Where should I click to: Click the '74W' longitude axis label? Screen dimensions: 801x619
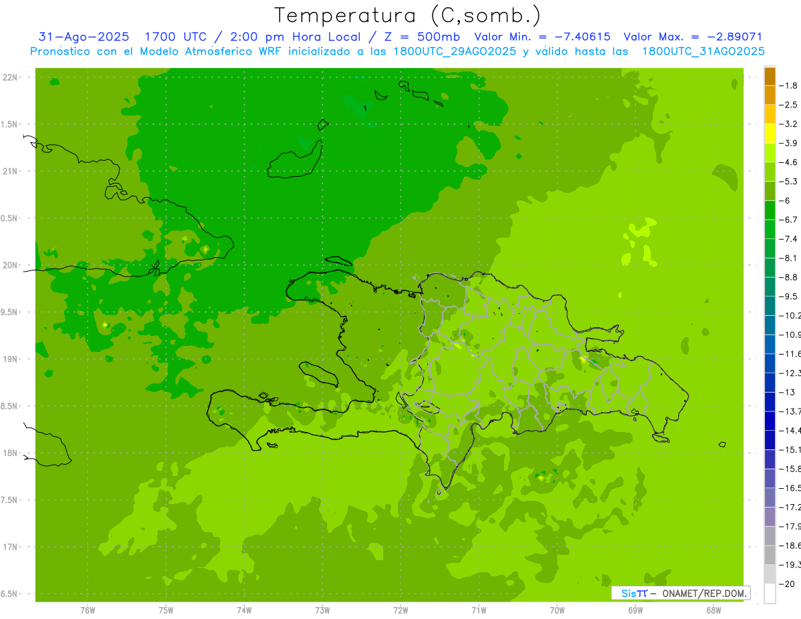(x=244, y=610)
